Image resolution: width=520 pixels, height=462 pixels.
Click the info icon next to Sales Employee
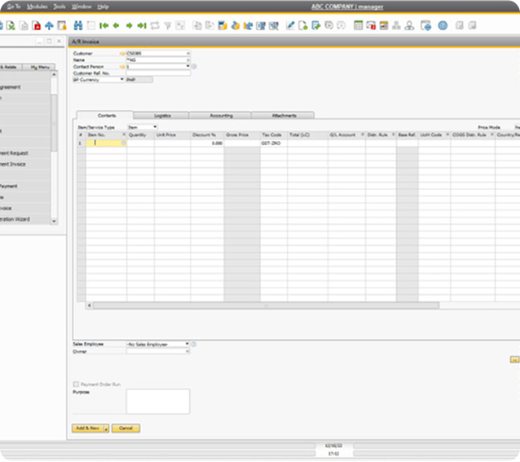pyautogui.click(x=194, y=345)
